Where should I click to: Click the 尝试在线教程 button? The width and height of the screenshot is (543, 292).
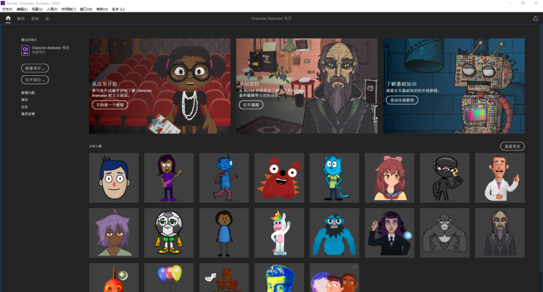402,100
